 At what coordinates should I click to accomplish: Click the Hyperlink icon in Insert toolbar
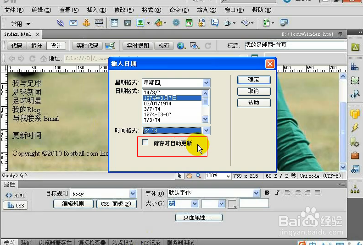60,23
